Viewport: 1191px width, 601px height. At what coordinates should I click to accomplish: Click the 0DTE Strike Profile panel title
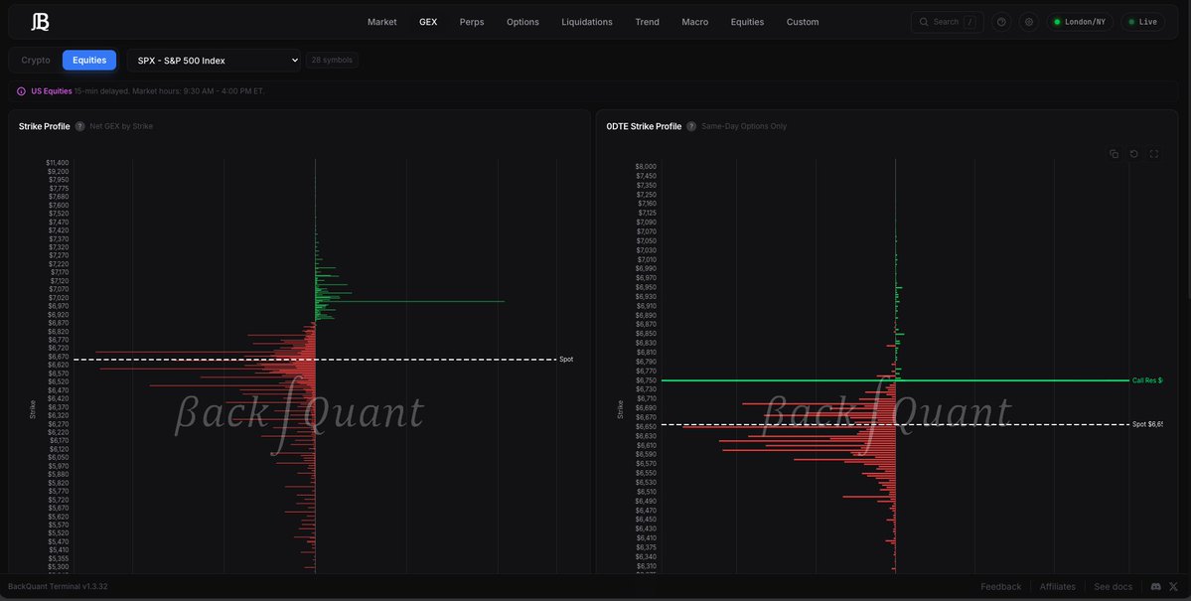[x=644, y=126]
